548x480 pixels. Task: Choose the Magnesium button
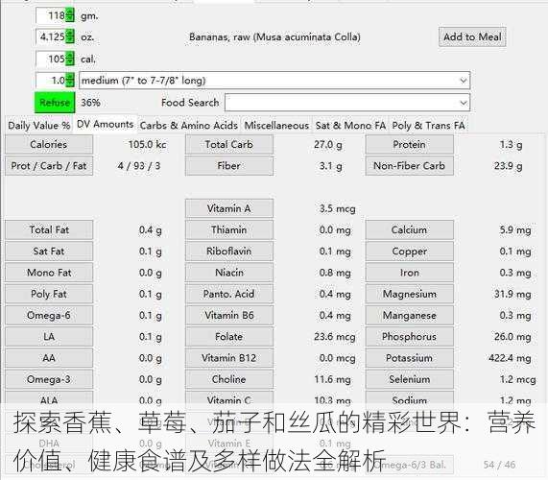(409, 294)
